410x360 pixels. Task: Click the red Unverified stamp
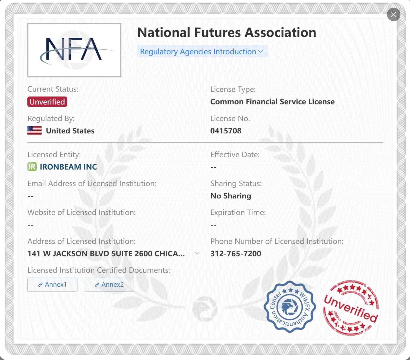[351, 308]
